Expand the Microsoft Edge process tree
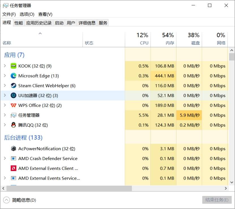The width and height of the screenshot is (235, 209). [5, 76]
